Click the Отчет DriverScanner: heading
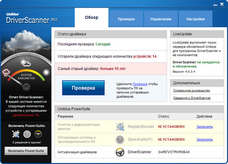This screenshot has width=228, height=164. 26,97
